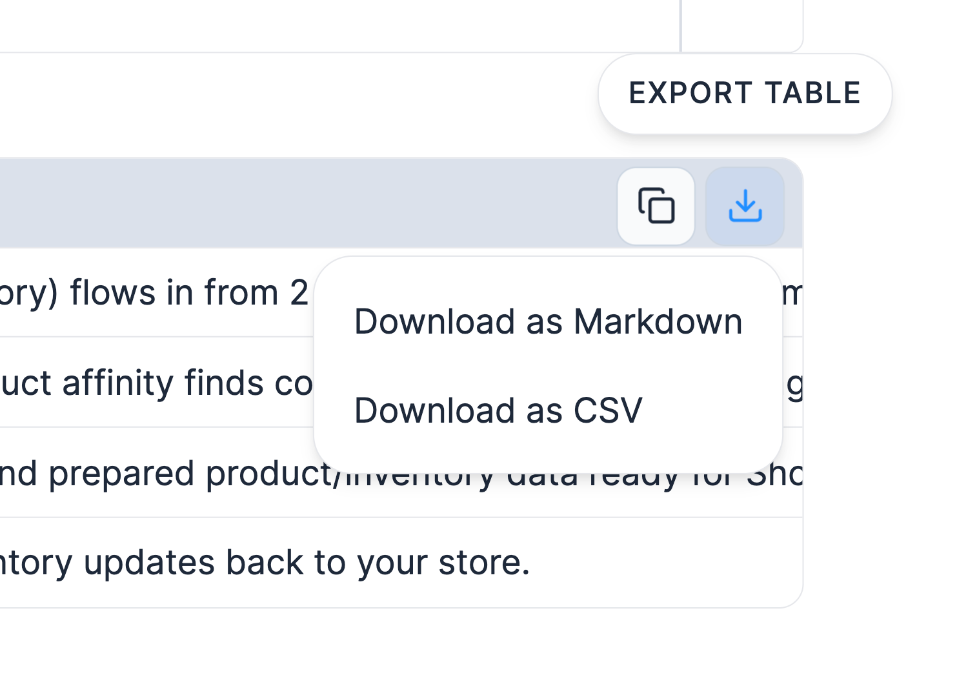Select Download as Markdown
977x684 pixels.
coord(548,321)
